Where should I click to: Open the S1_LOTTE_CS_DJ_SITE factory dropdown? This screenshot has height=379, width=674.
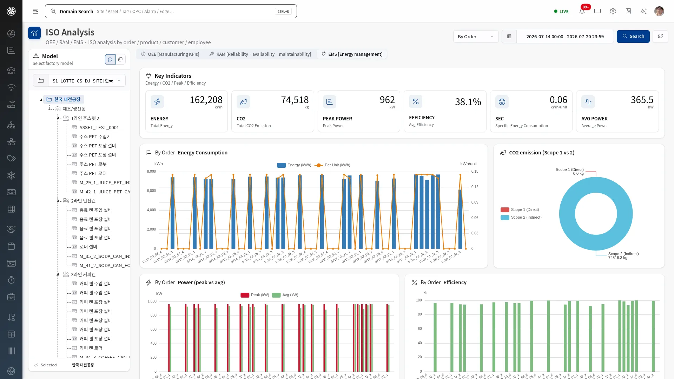[x=87, y=80]
